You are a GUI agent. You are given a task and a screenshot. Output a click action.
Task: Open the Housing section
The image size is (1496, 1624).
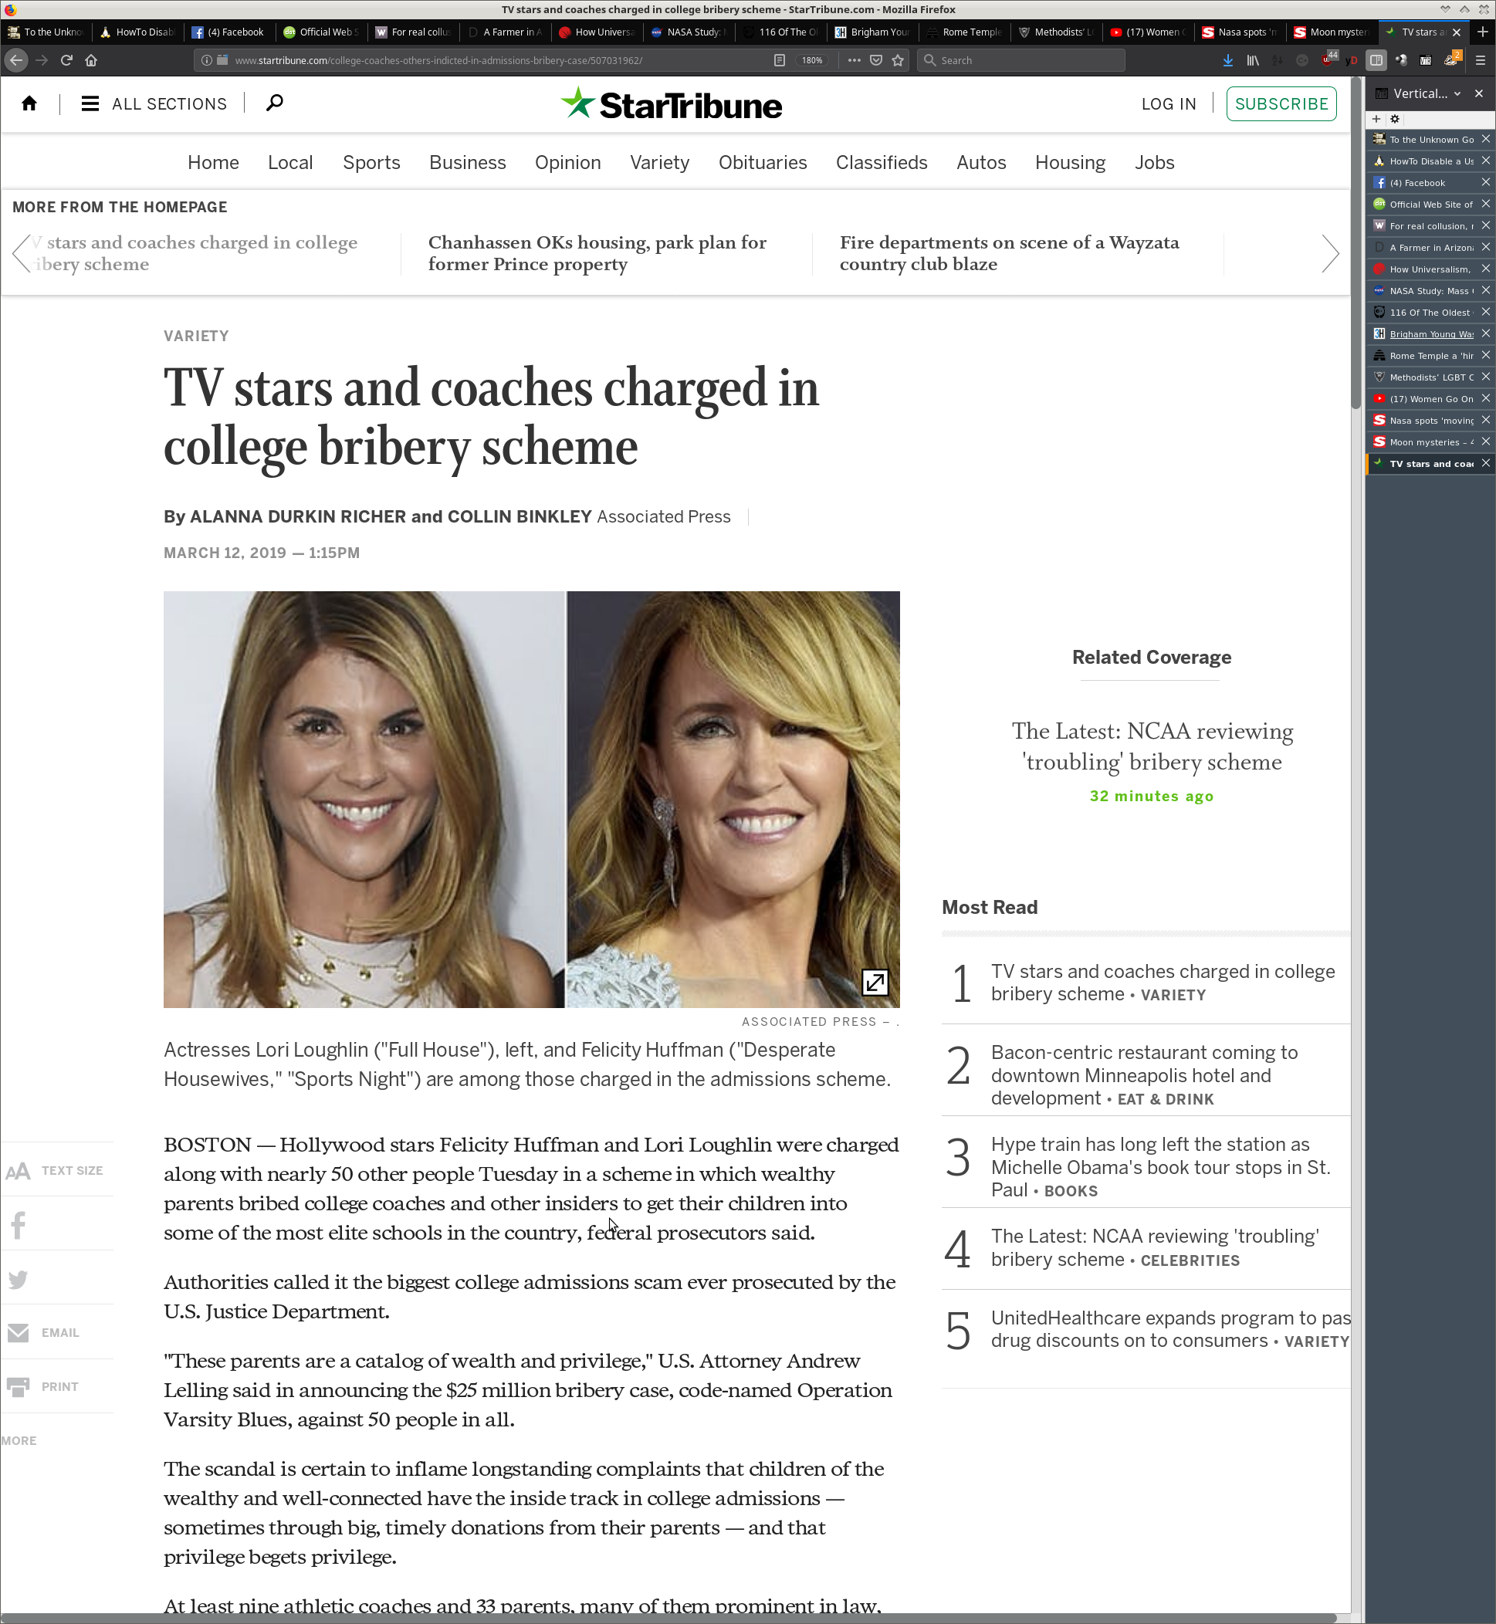click(1069, 163)
